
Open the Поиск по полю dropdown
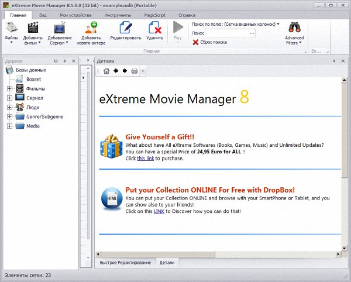pyautogui.click(x=278, y=24)
